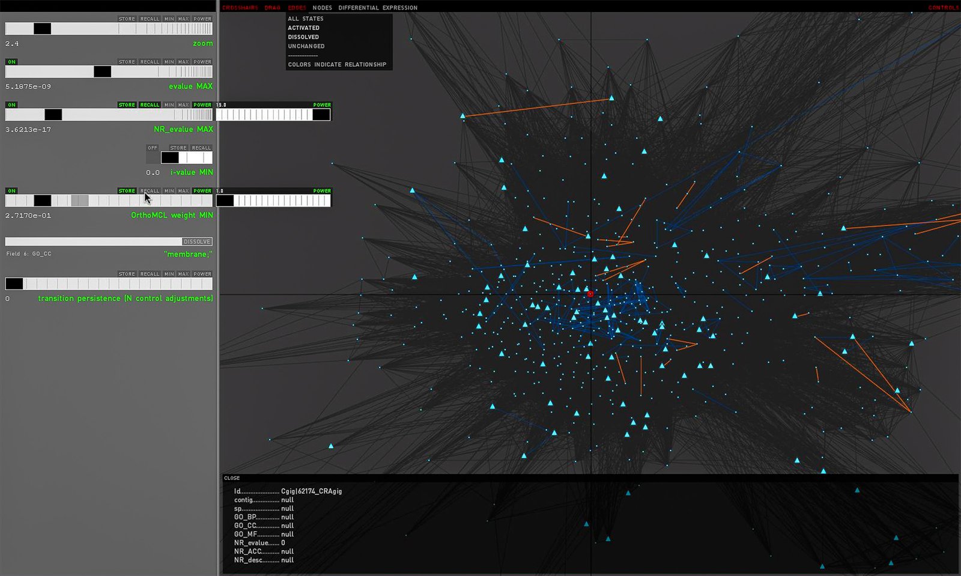The image size is (961, 576).
Task: Click green RECALL for NR_evalue MAX
Action: tap(150, 105)
